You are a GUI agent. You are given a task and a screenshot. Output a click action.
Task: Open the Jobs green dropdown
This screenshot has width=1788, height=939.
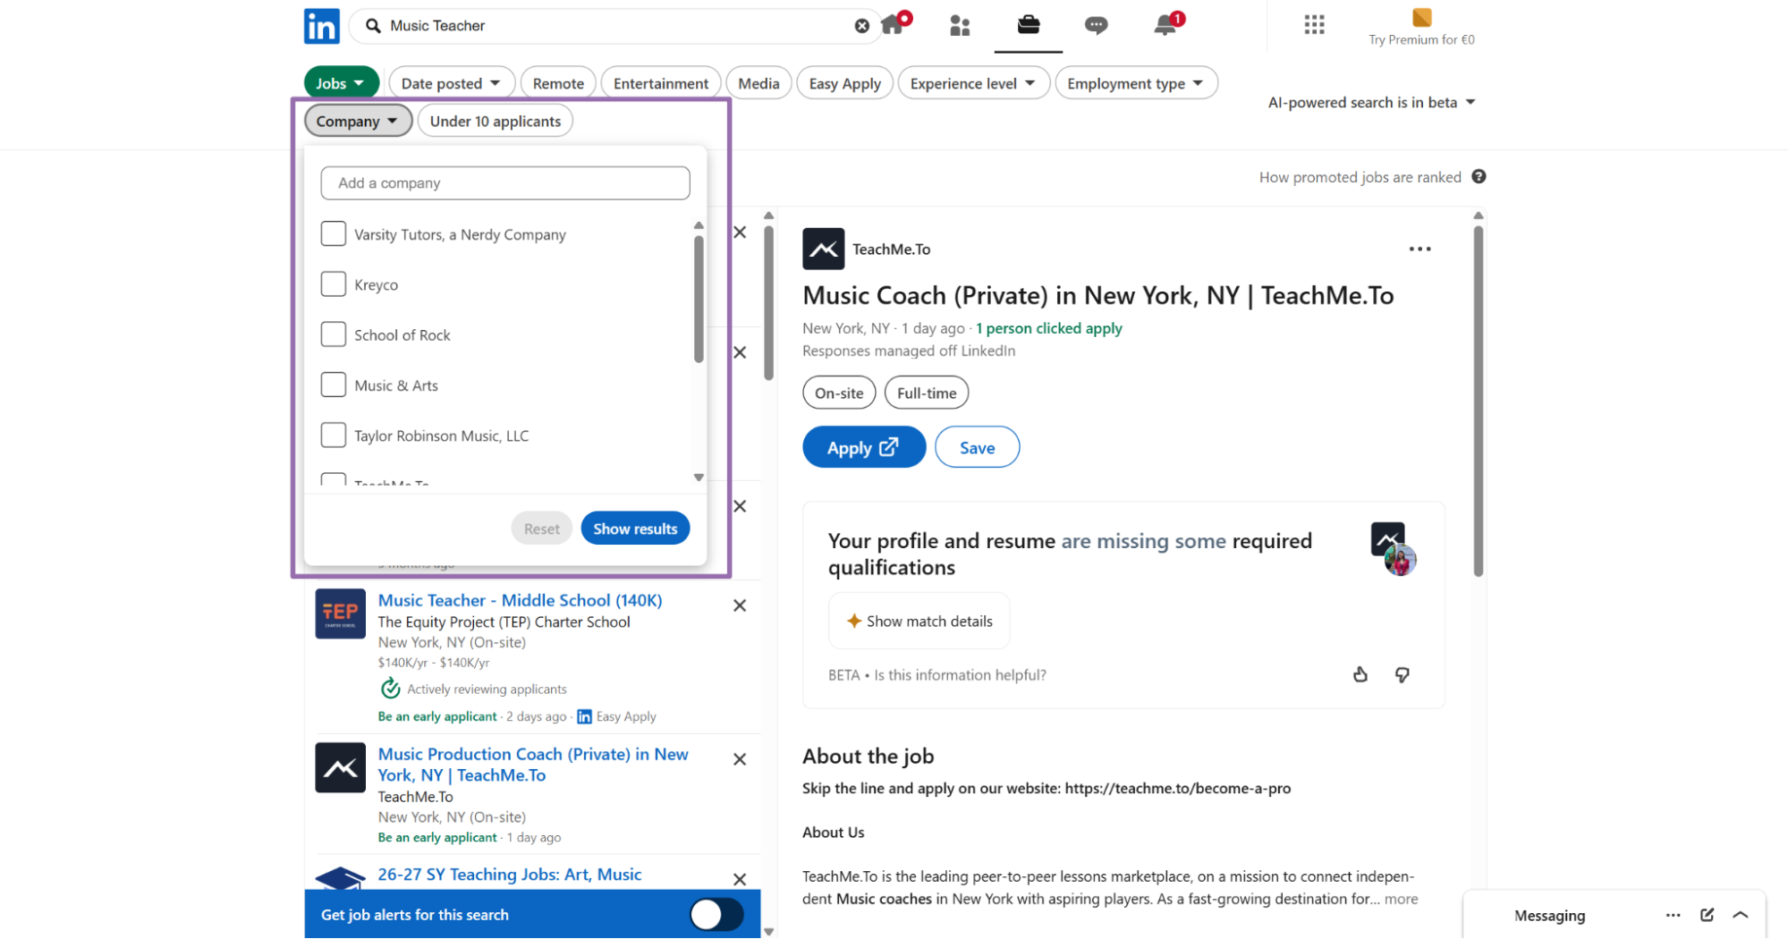point(340,83)
